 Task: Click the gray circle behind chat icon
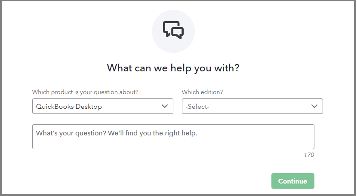pos(160,42)
